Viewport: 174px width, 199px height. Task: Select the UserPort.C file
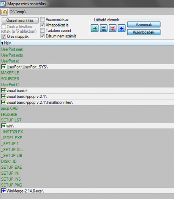10,85
